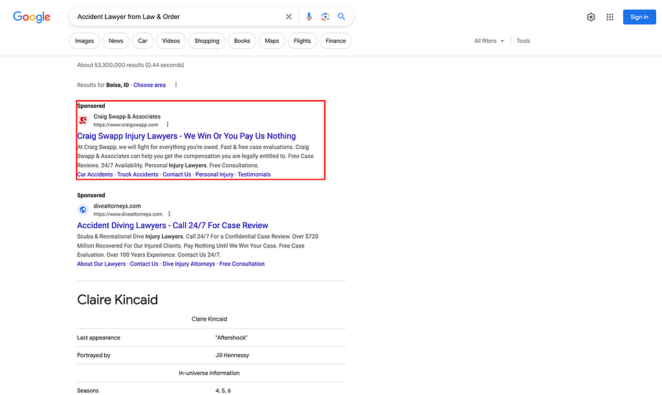Open Google Lens image search icon

click(325, 17)
